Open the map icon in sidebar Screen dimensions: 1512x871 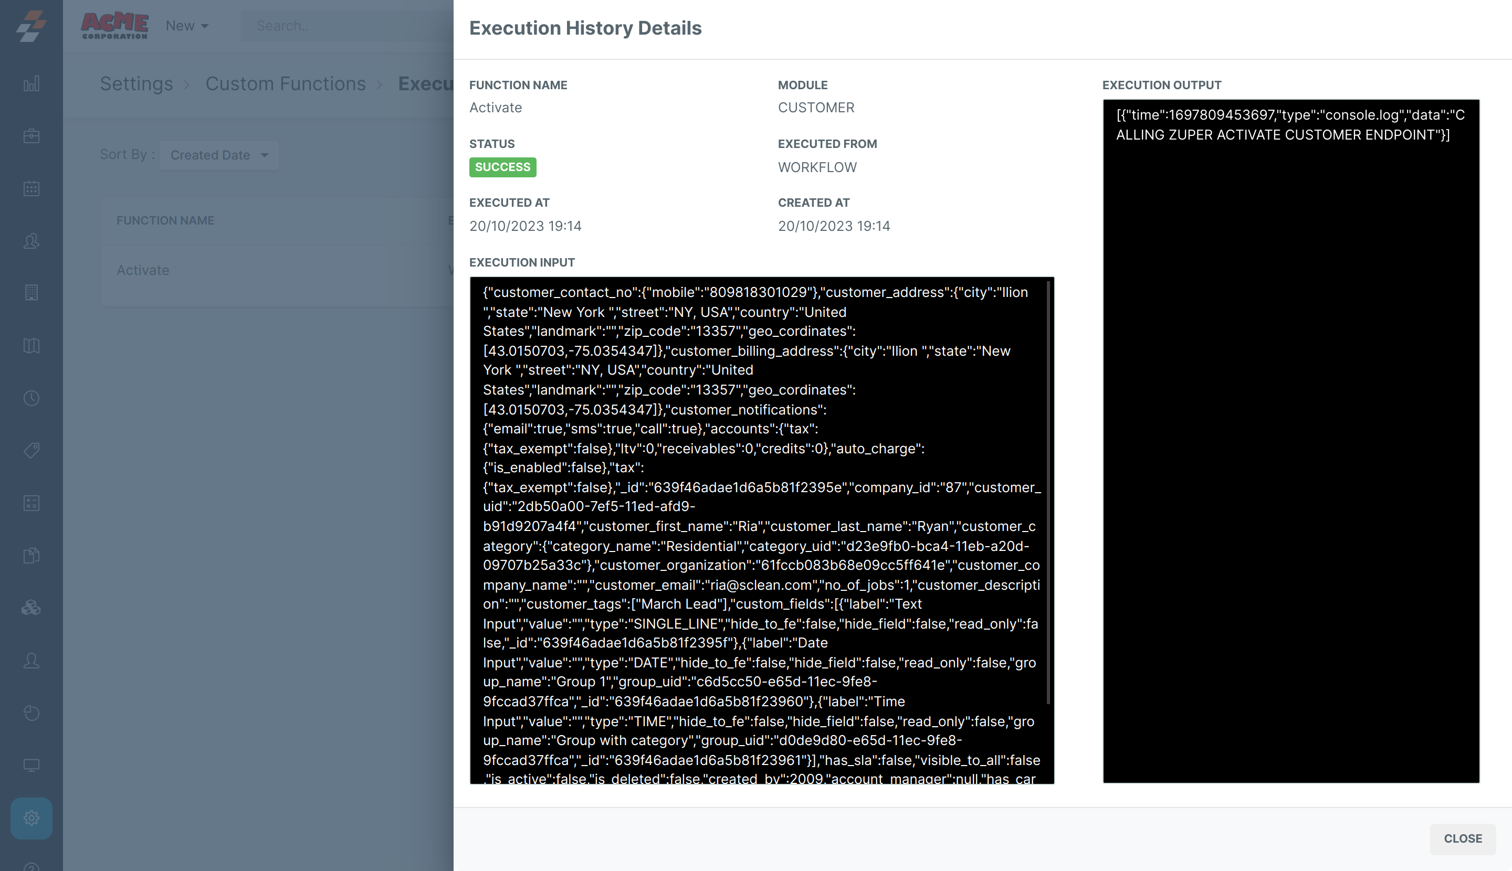(x=31, y=346)
